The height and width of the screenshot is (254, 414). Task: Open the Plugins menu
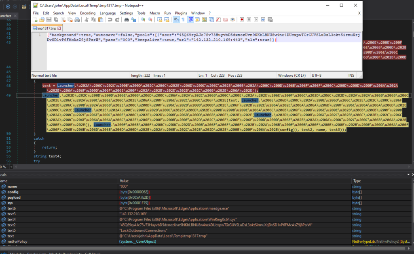pyautogui.click(x=181, y=13)
